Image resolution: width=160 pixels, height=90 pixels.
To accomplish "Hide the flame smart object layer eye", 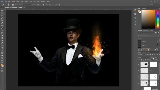I will (x=139, y=83).
